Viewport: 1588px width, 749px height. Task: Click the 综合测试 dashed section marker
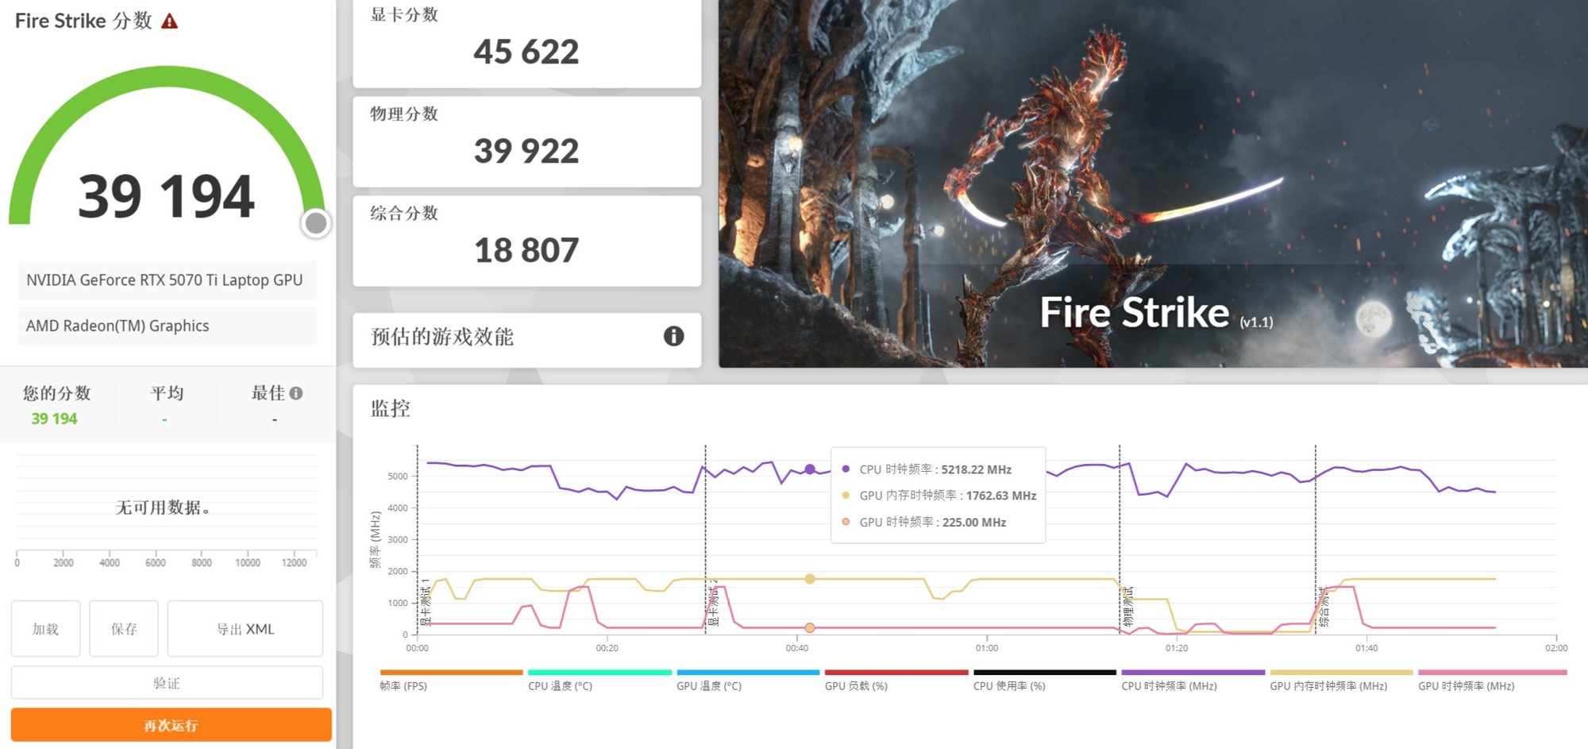pos(1316,540)
